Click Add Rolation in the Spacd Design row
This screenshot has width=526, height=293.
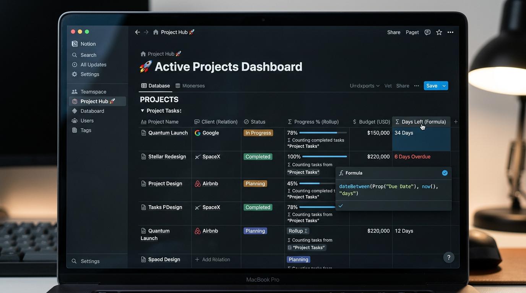point(213,259)
